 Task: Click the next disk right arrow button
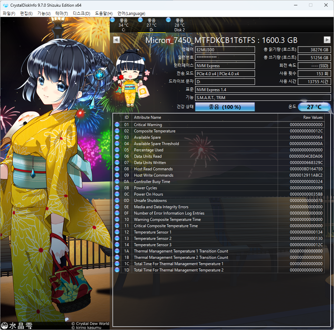click(327, 40)
